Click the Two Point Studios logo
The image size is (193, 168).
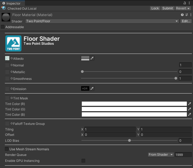[13, 43]
